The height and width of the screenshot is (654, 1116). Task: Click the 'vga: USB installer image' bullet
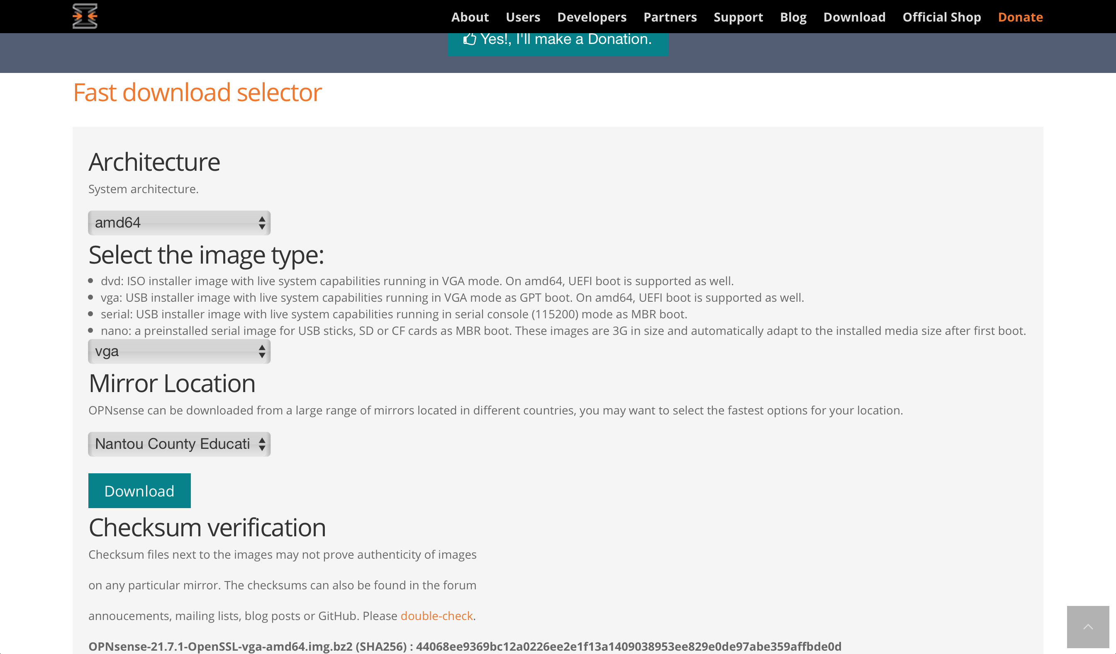coord(452,297)
